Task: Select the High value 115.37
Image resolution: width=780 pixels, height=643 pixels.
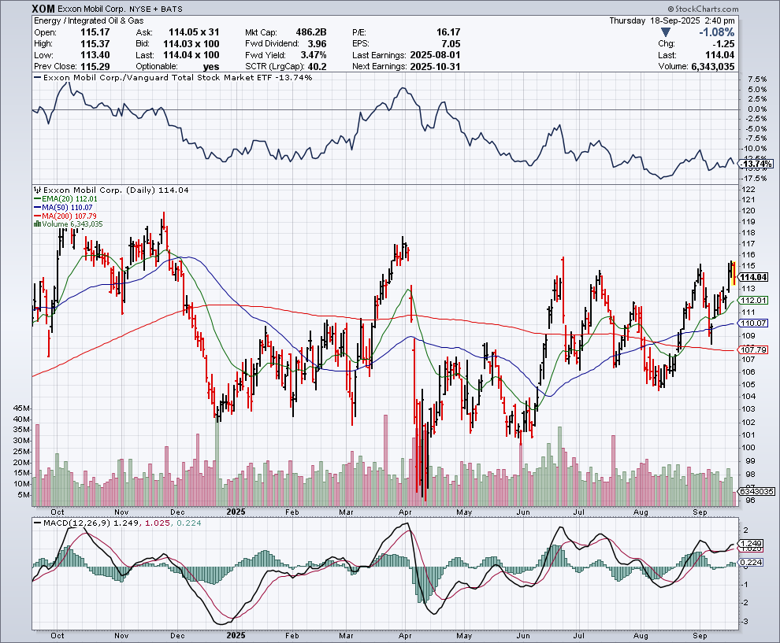Action: 95,44
